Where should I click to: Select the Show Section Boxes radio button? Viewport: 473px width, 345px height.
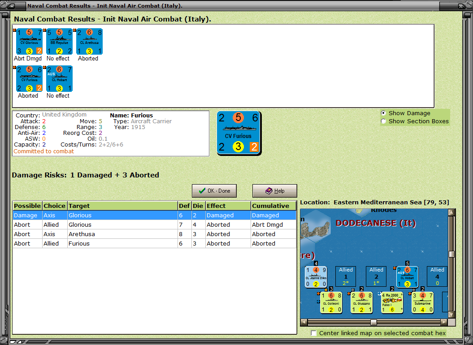pyautogui.click(x=383, y=121)
